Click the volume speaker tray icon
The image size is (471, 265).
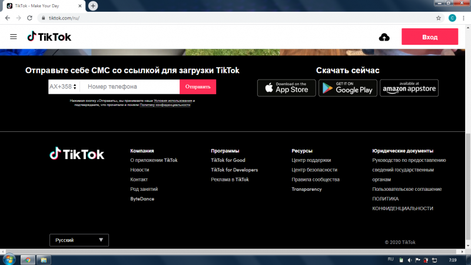409,260
